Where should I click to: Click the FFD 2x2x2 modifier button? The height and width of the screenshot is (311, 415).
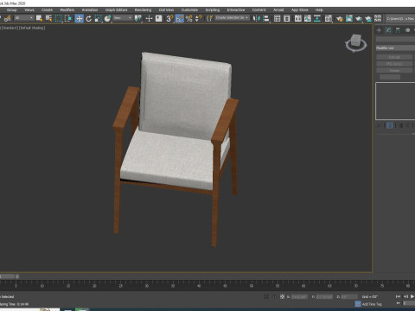[x=394, y=64]
